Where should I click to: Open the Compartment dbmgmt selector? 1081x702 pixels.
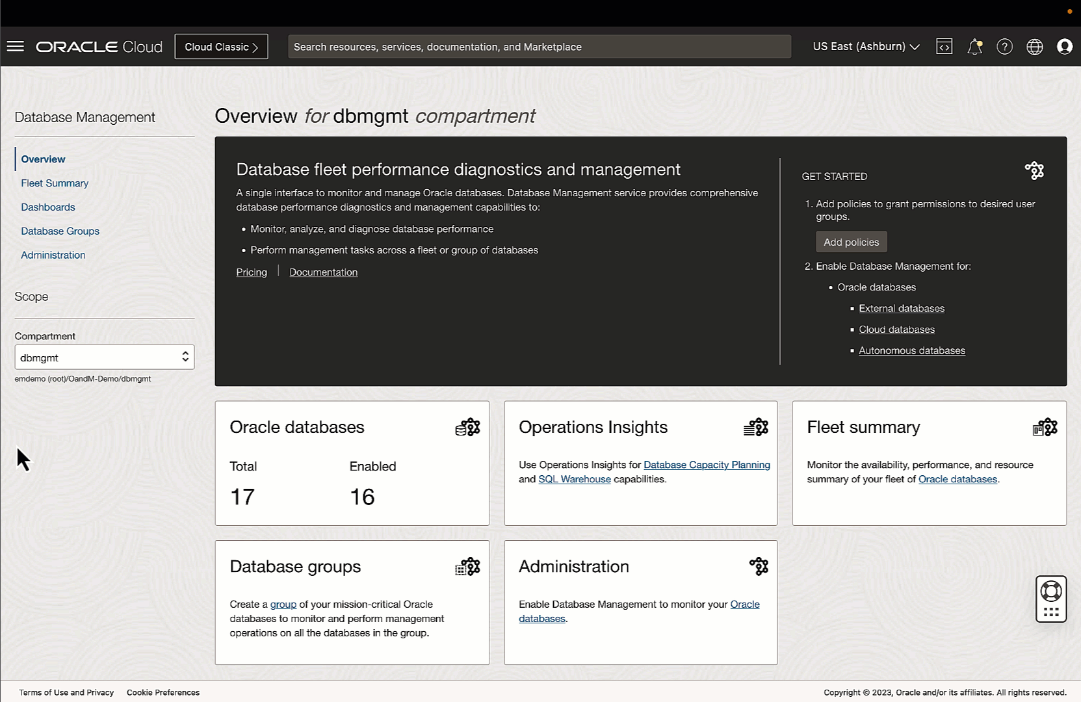[104, 357]
